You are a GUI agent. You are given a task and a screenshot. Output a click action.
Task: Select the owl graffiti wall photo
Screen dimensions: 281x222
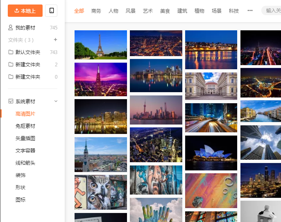tap(101, 192)
